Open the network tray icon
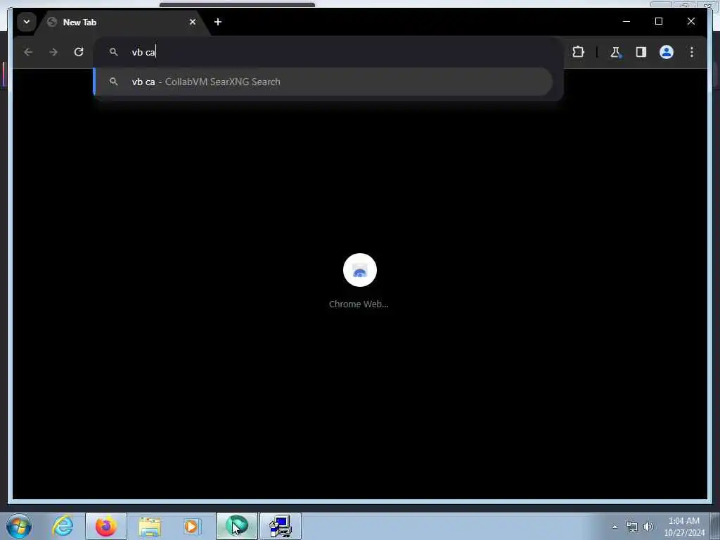Screen dimensions: 720x540 pos(632,527)
